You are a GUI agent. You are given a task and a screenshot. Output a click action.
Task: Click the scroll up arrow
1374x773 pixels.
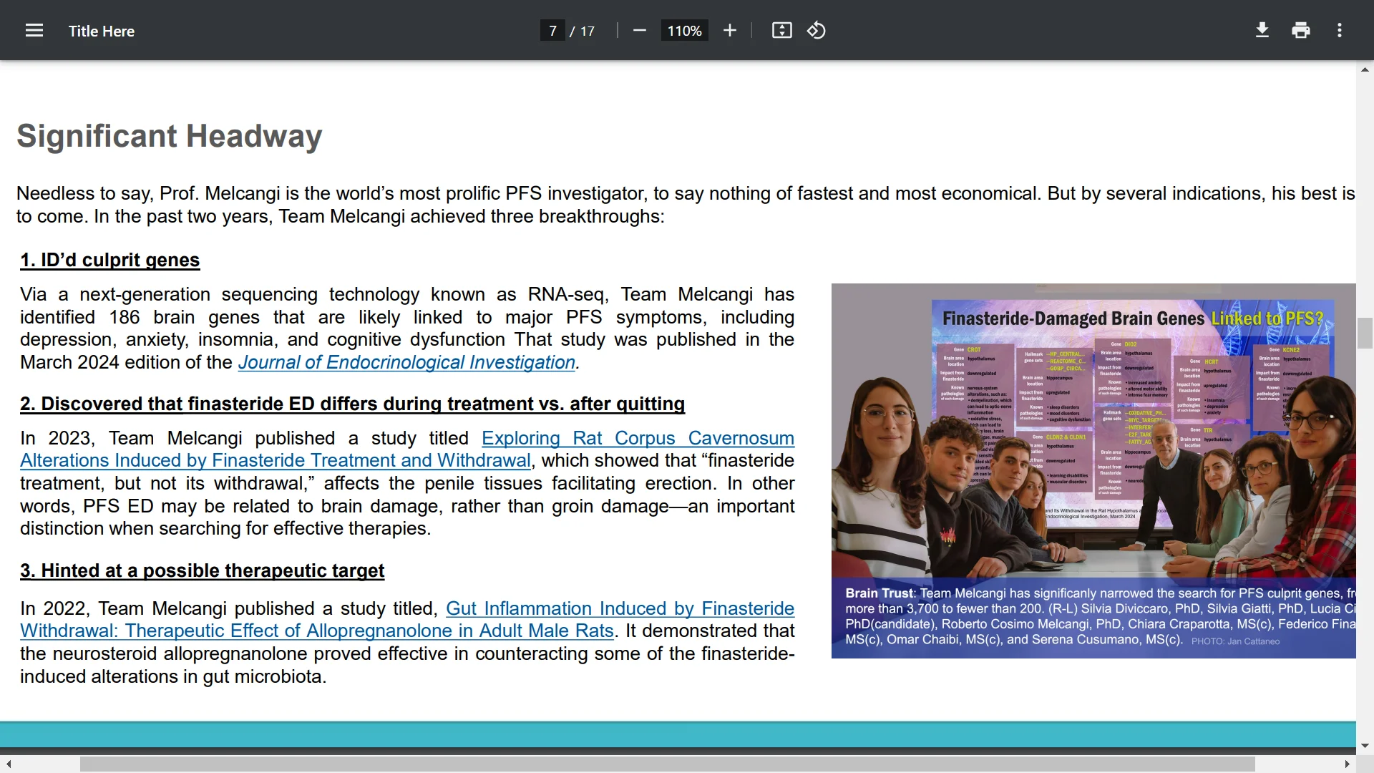pyautogui.click(x=1365, y=69)
